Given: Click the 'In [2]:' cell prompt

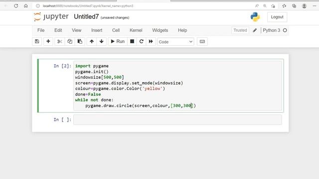Looking at the screenshot, I should [x=62, y=66].
